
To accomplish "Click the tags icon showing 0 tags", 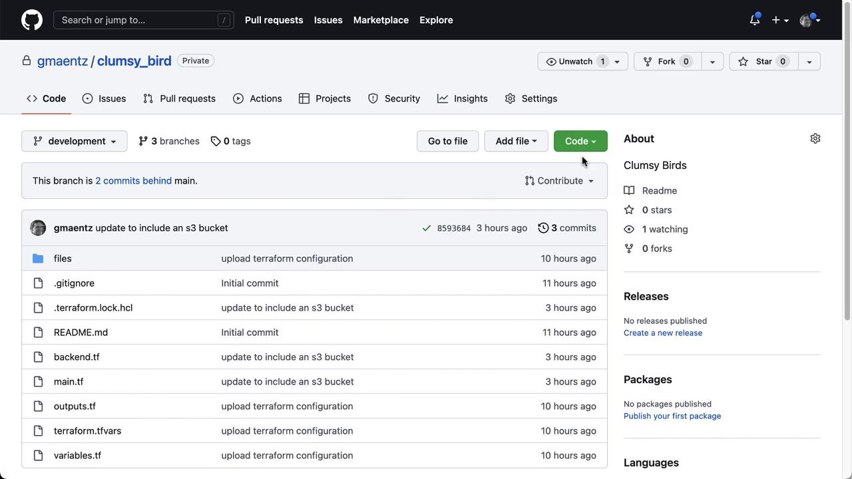I will 216,141.
